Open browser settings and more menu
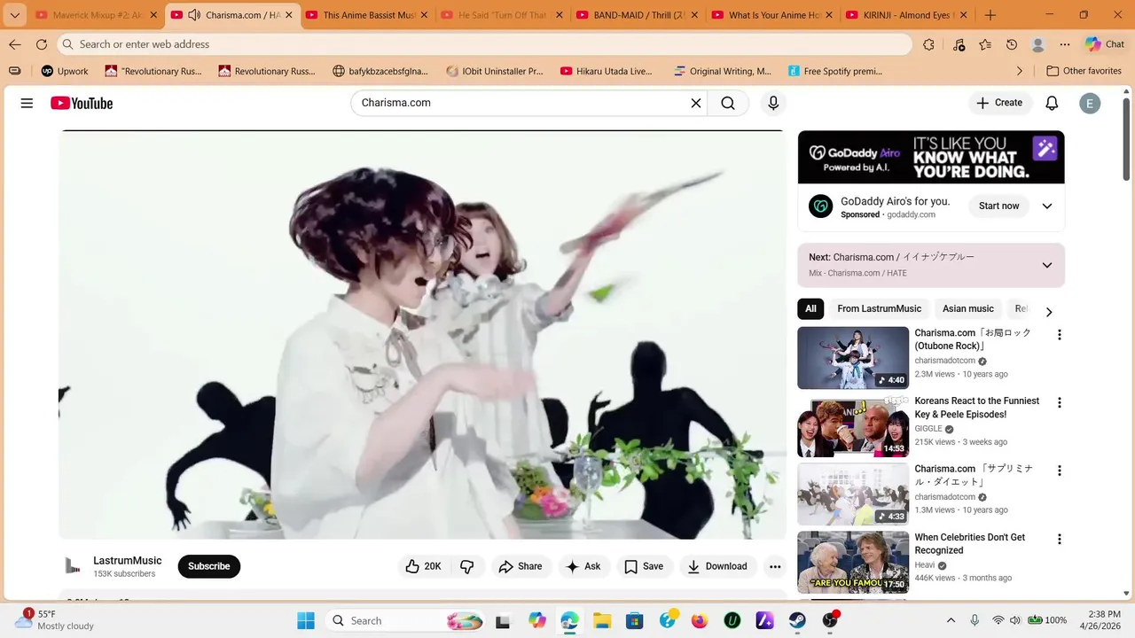 tap(1065, 44)
